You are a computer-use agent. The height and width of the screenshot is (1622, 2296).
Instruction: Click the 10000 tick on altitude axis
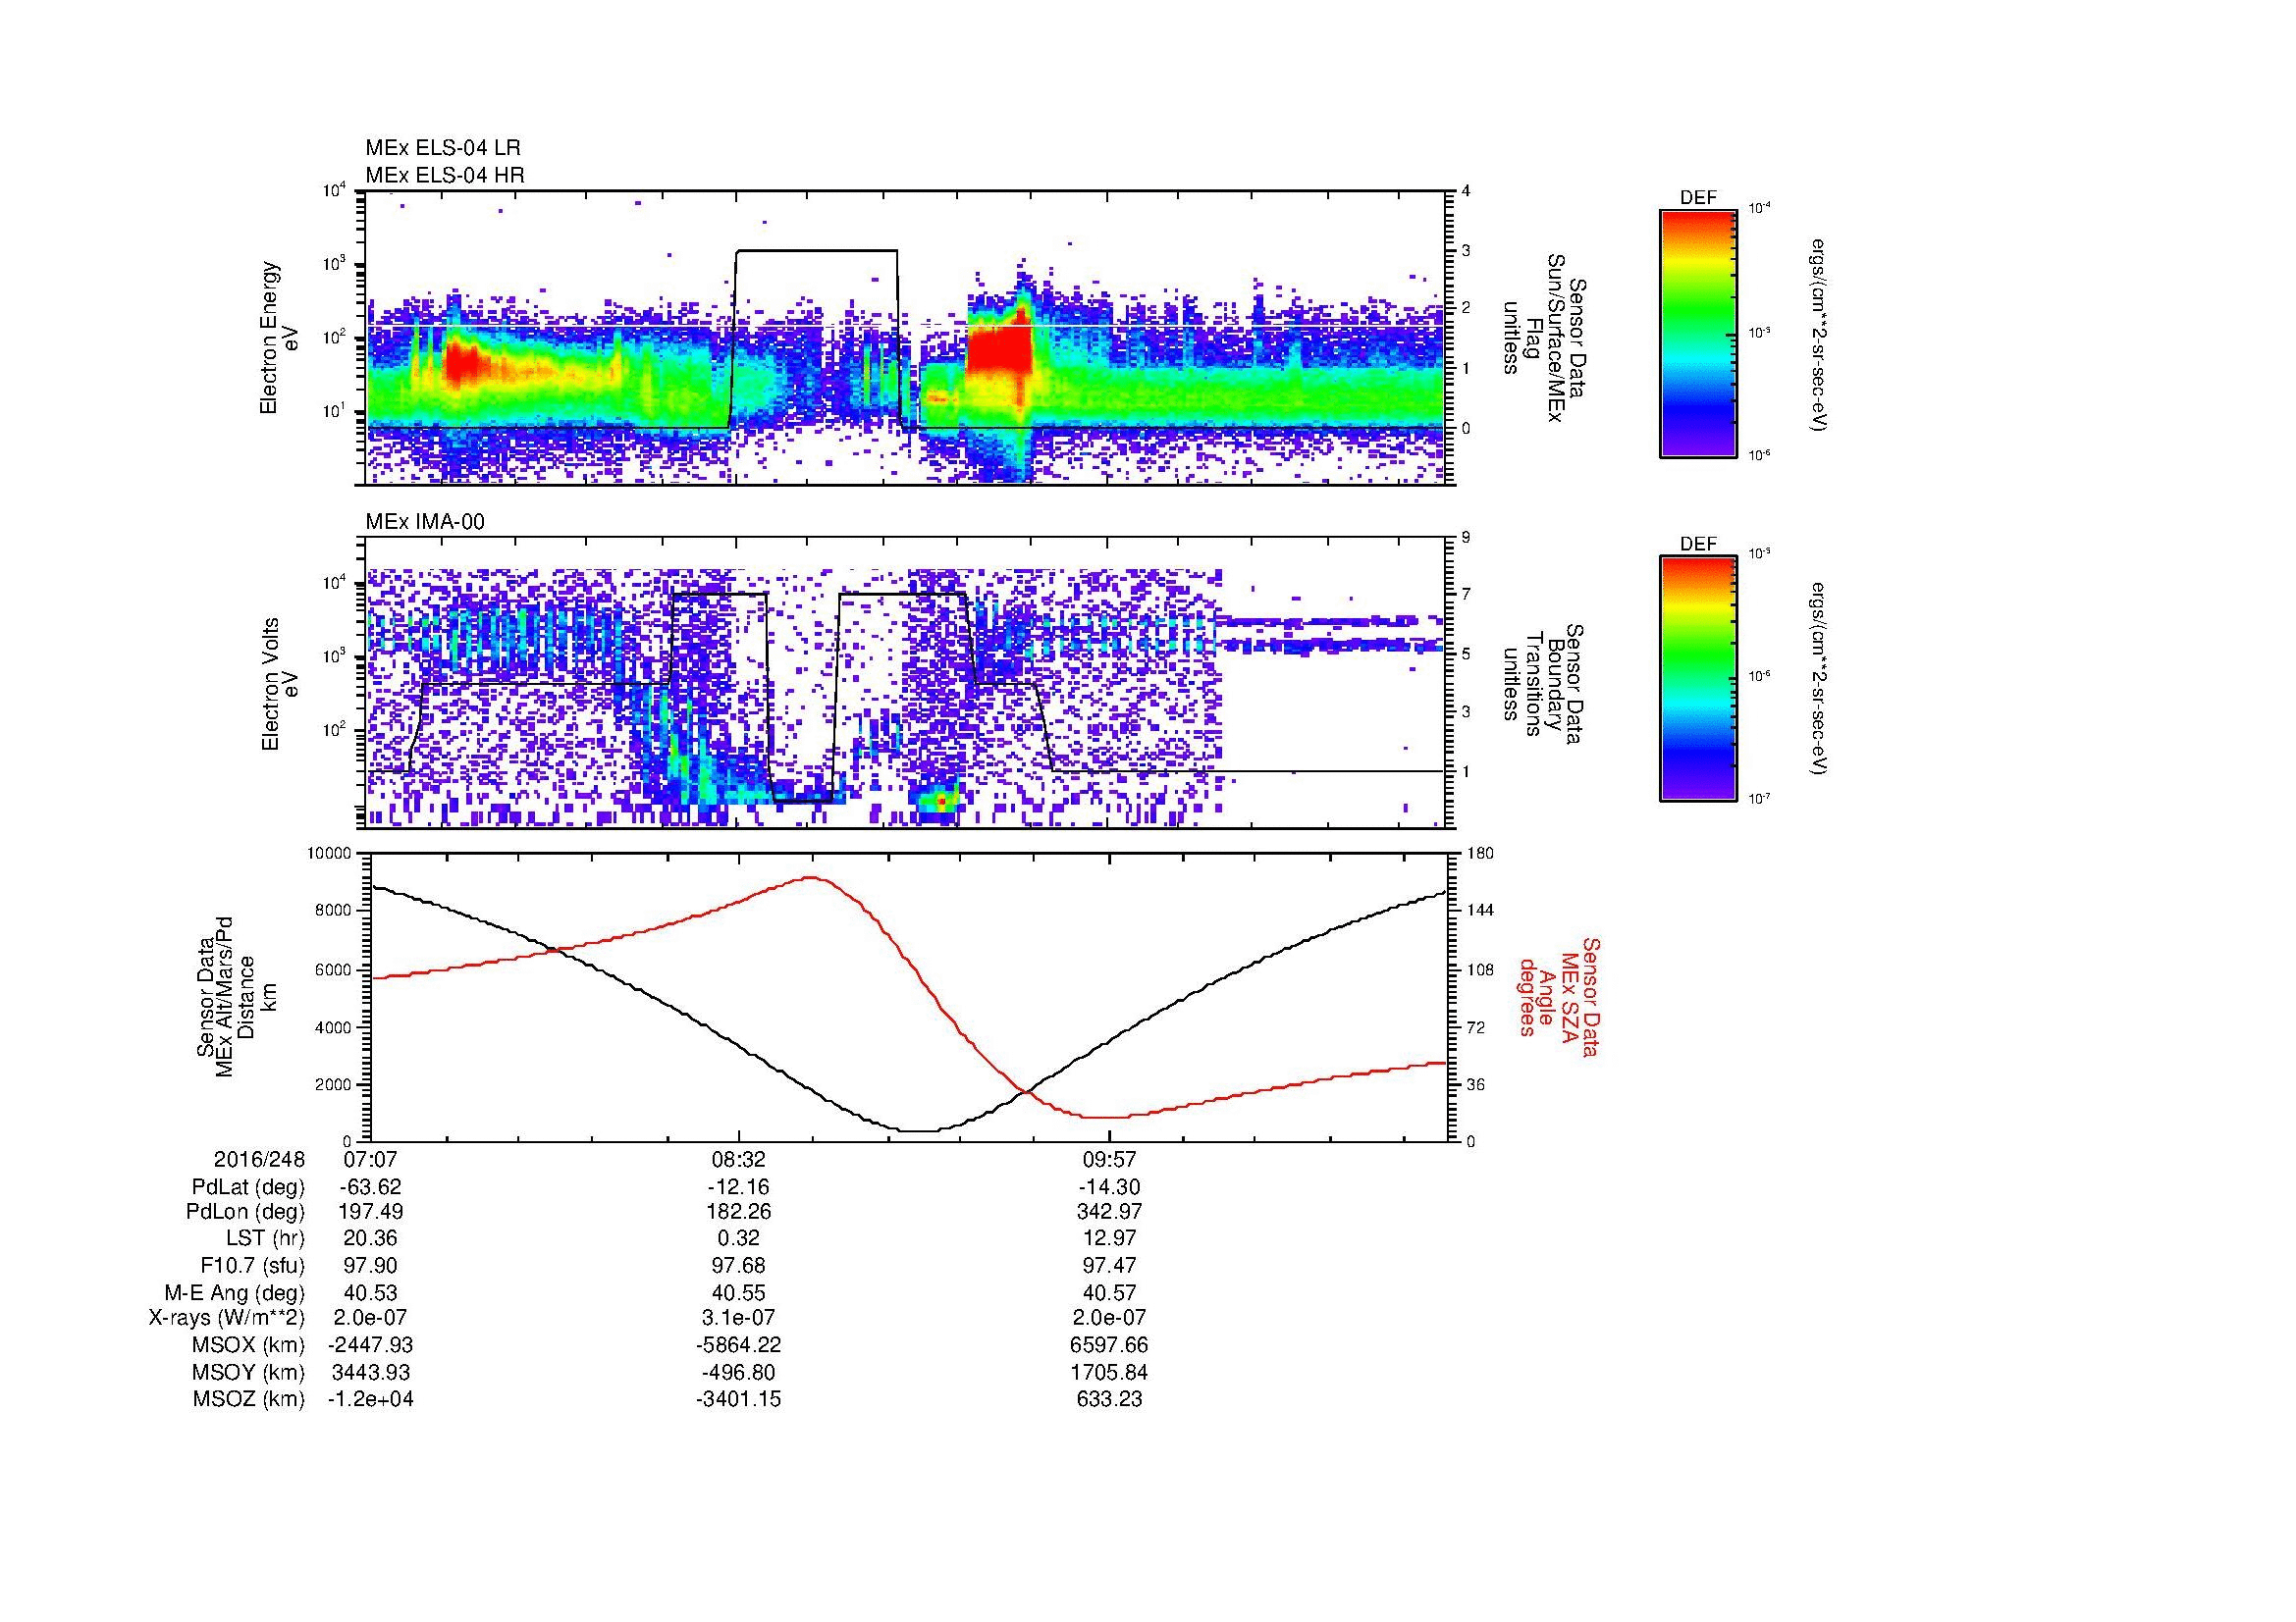pos(330,854)
